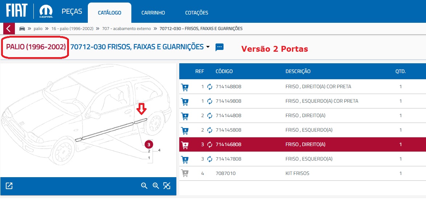Image resolution: width=426 pixels, height=205 pixels.
Task: Click replacement arrows icon for code 714149808
Action: (210, 101)
